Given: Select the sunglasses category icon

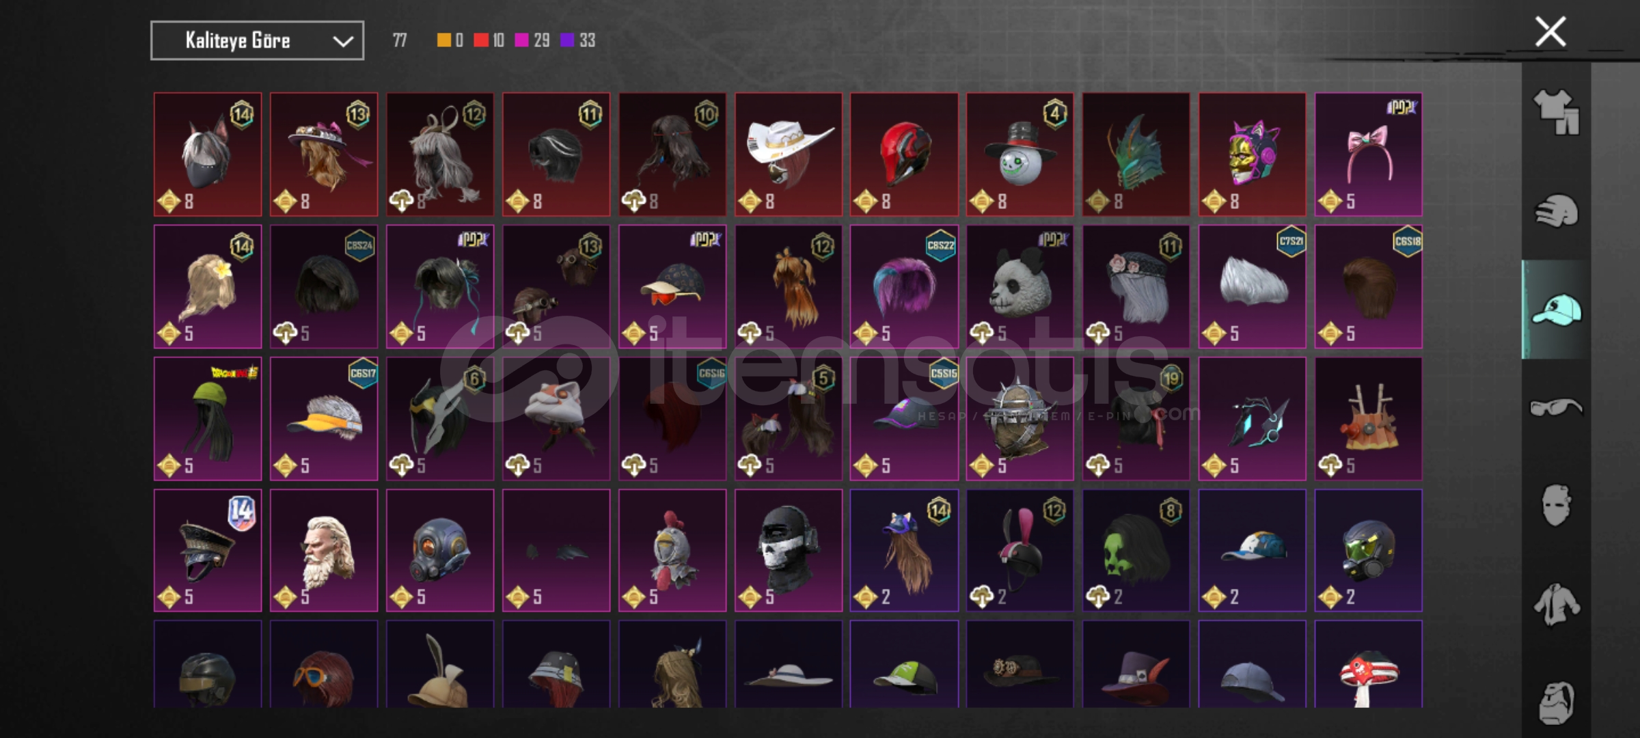Looking at the screenshot, I should pyautogui.click(x=1556, y=408).
